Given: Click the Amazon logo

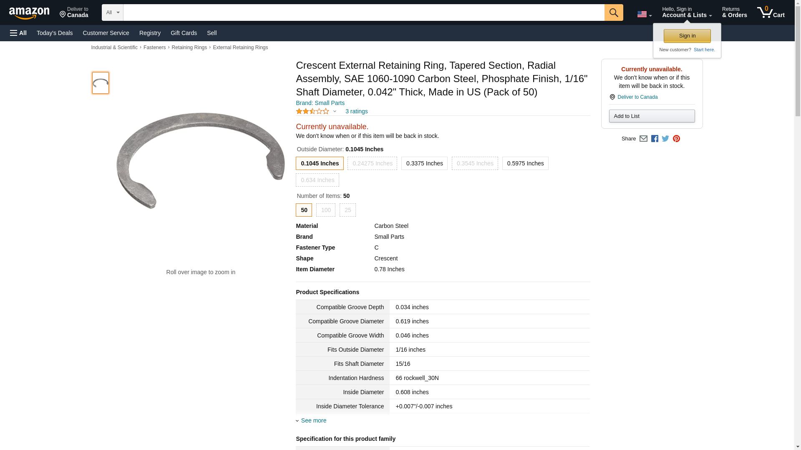Looking at the screenshot, I should 29,13.
